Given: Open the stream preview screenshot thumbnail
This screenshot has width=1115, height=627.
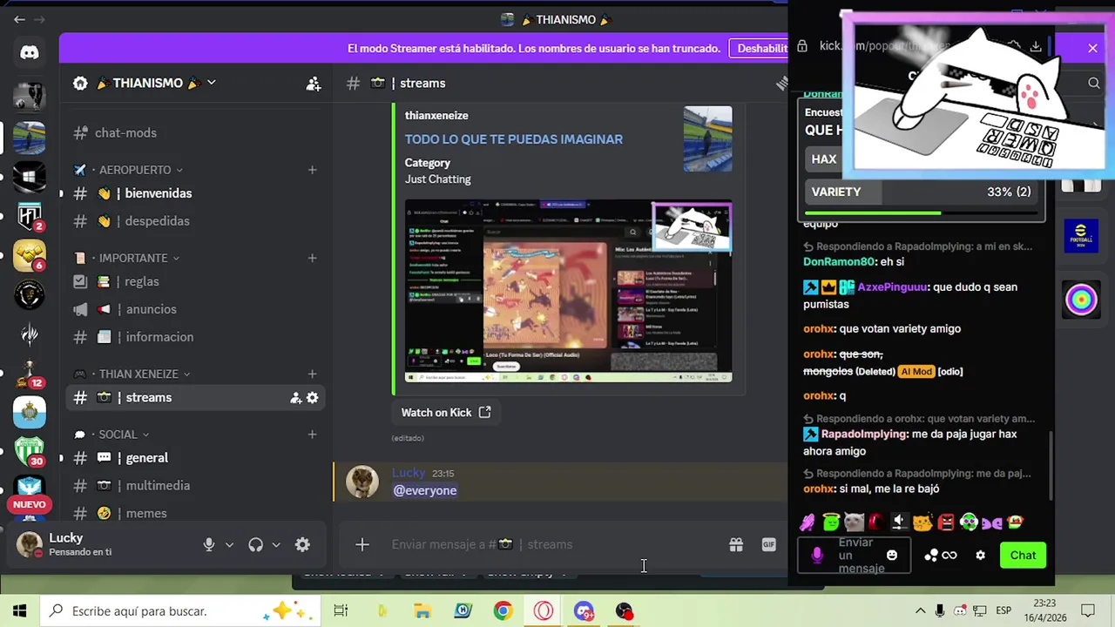Looking at the screenshot, I should (568, 291).
